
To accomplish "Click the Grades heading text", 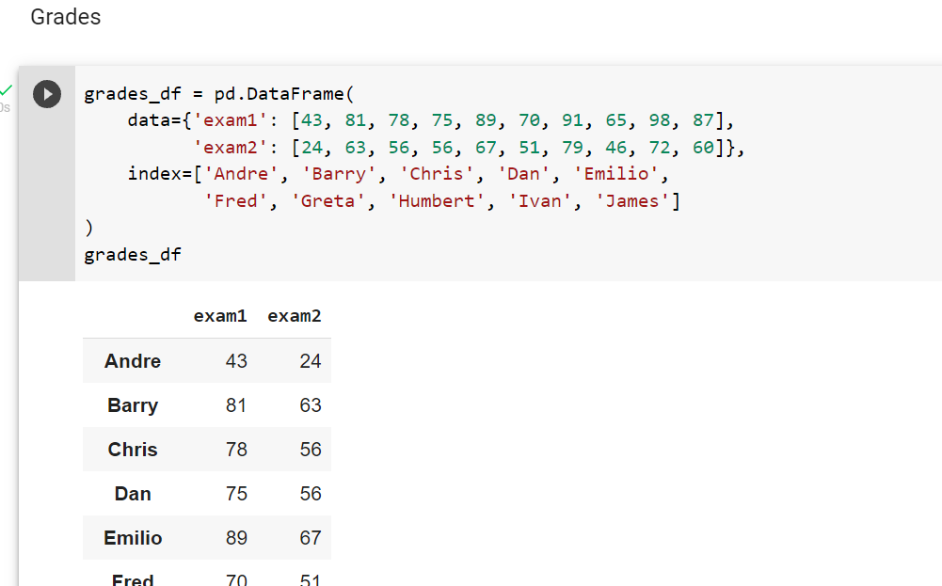I will 65,17.
